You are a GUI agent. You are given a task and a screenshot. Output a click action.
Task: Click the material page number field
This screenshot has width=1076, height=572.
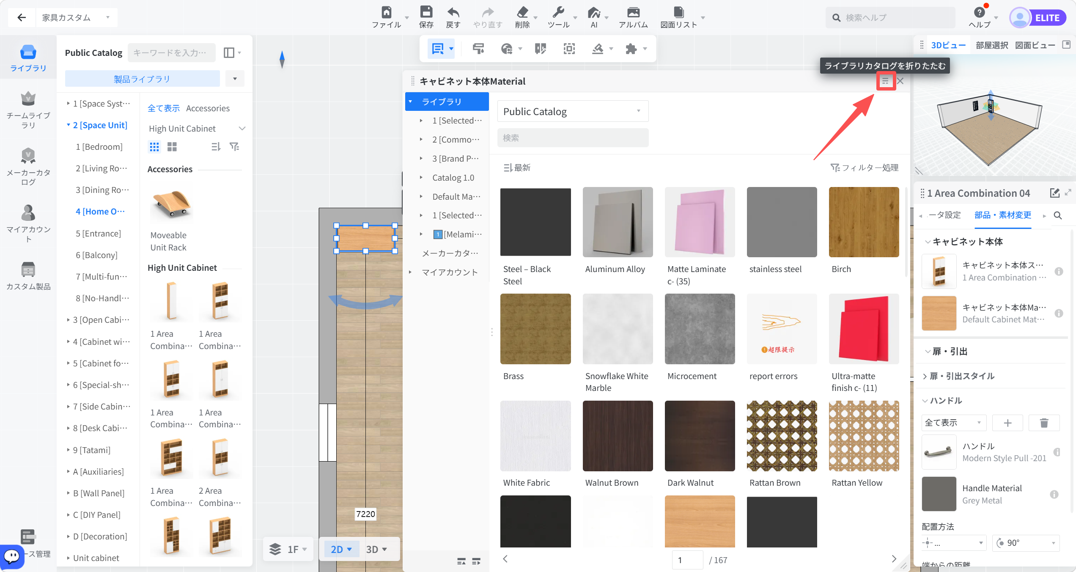(x=687, y=560)
